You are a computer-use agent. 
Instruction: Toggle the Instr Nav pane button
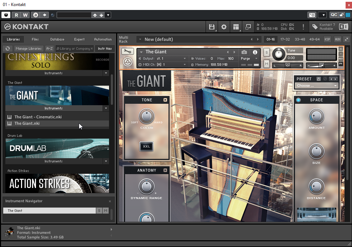105,49
